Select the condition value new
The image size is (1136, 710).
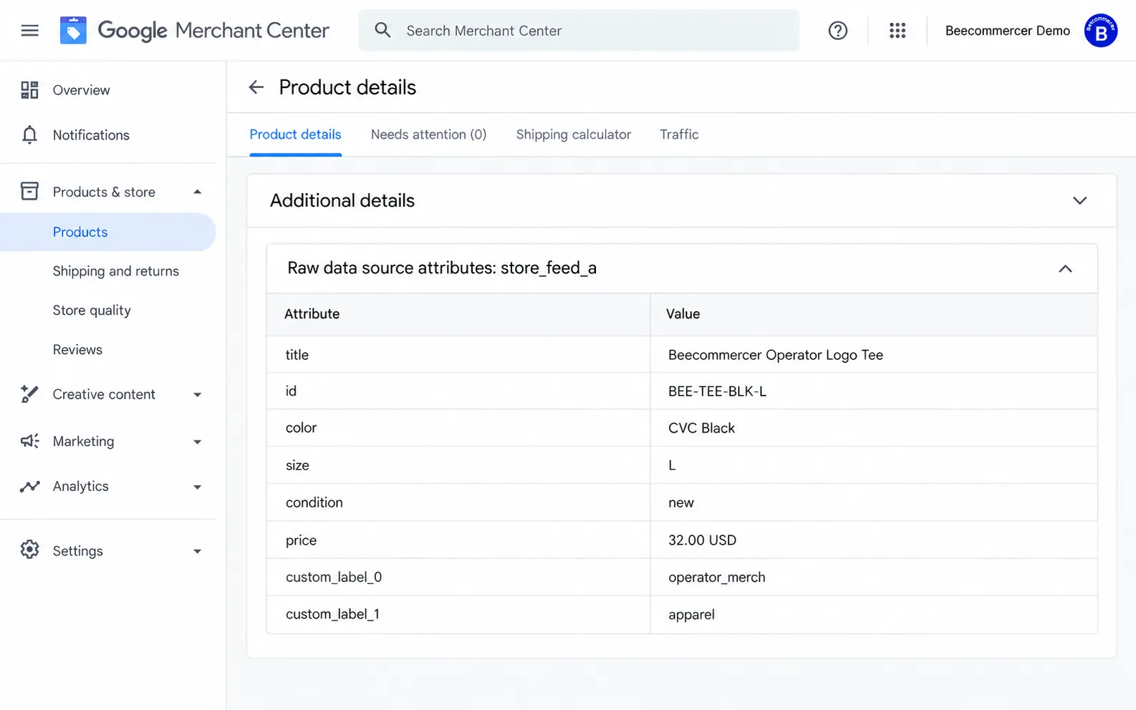click(x=681, y=503)
